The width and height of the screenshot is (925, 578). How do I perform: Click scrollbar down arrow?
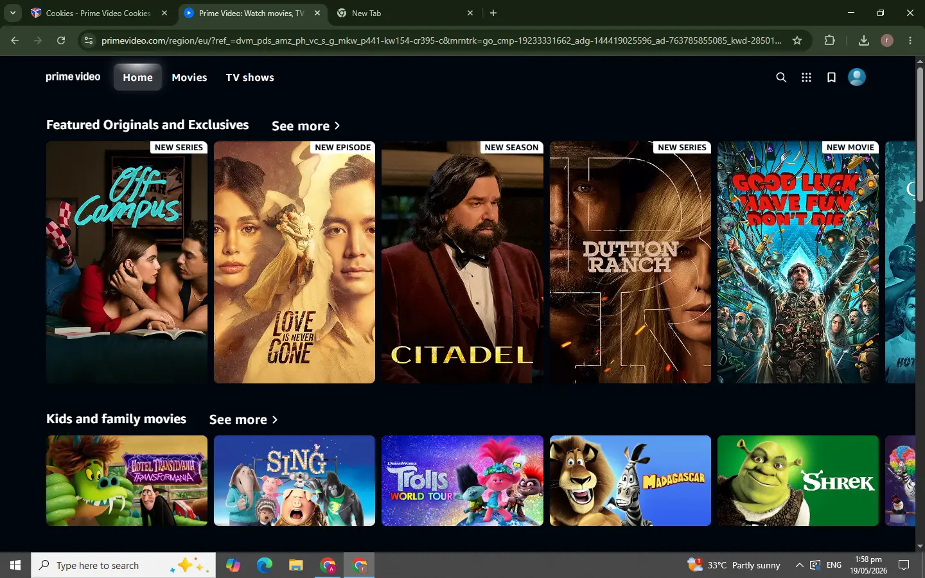pyautogui.click(x=920, y=547)
